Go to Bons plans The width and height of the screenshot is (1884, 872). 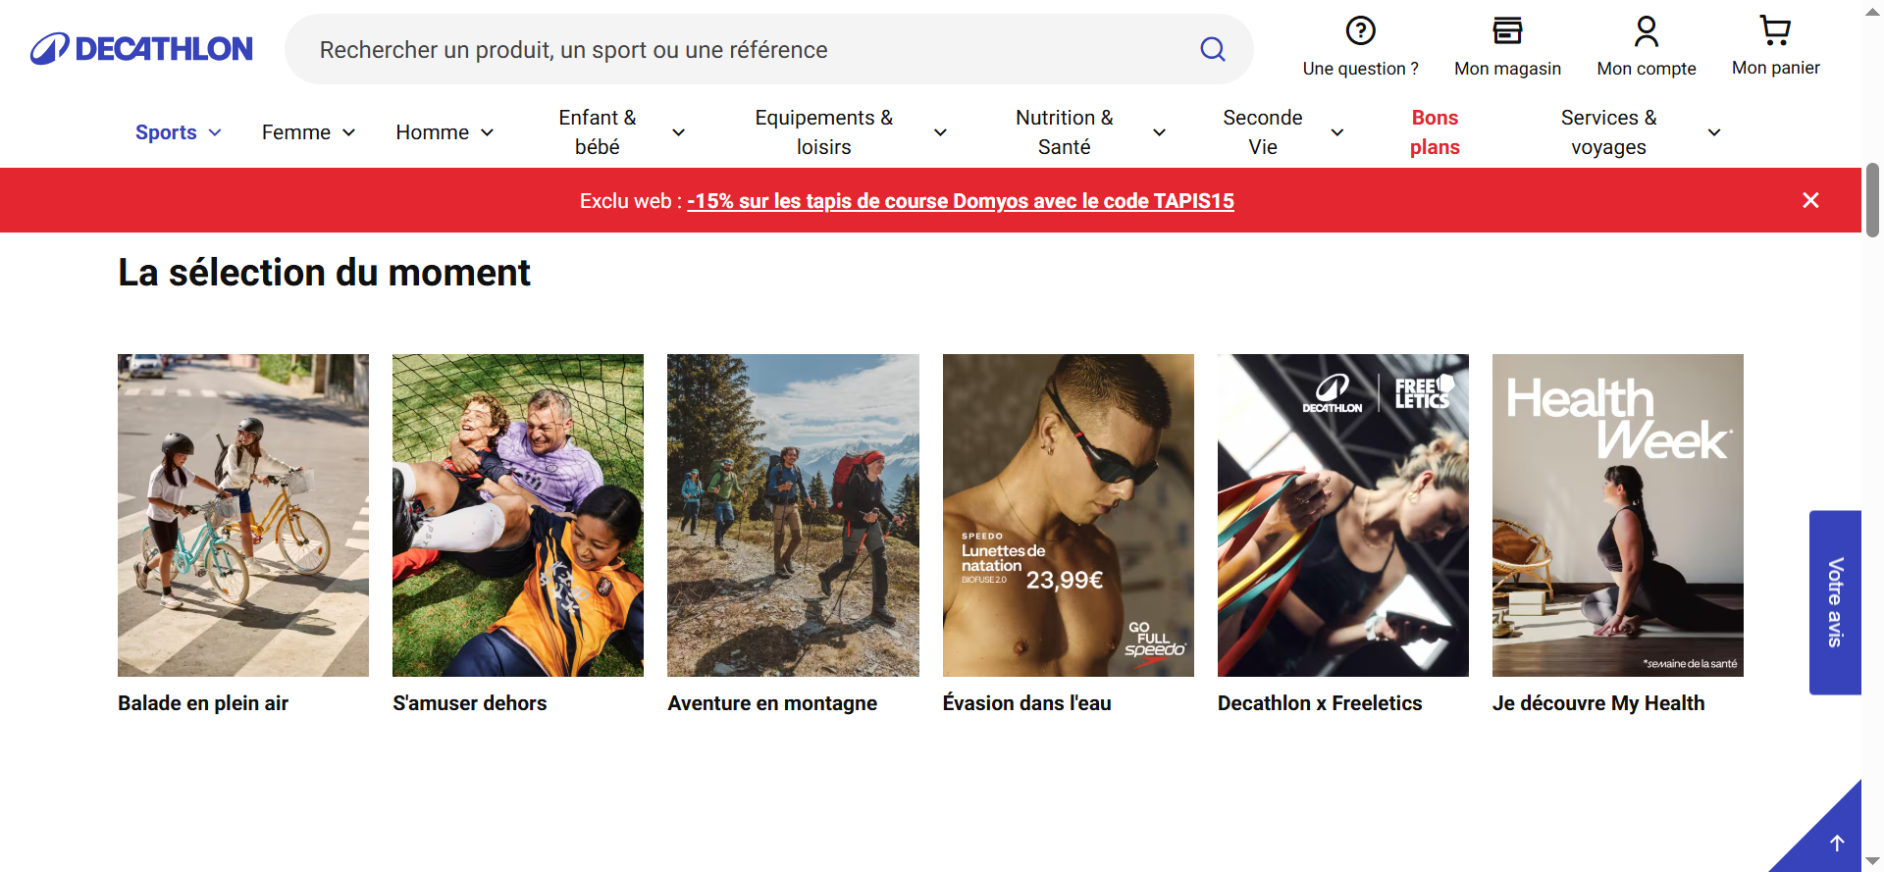click(x=1435, y=132)
